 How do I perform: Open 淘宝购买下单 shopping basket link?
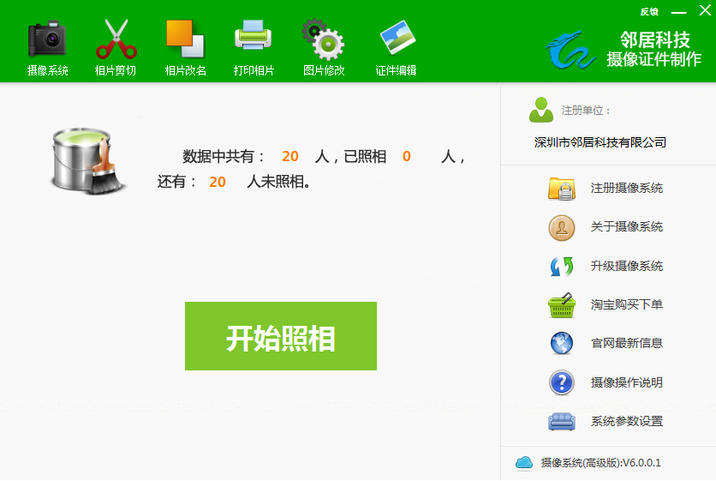(x=626, y=305)
